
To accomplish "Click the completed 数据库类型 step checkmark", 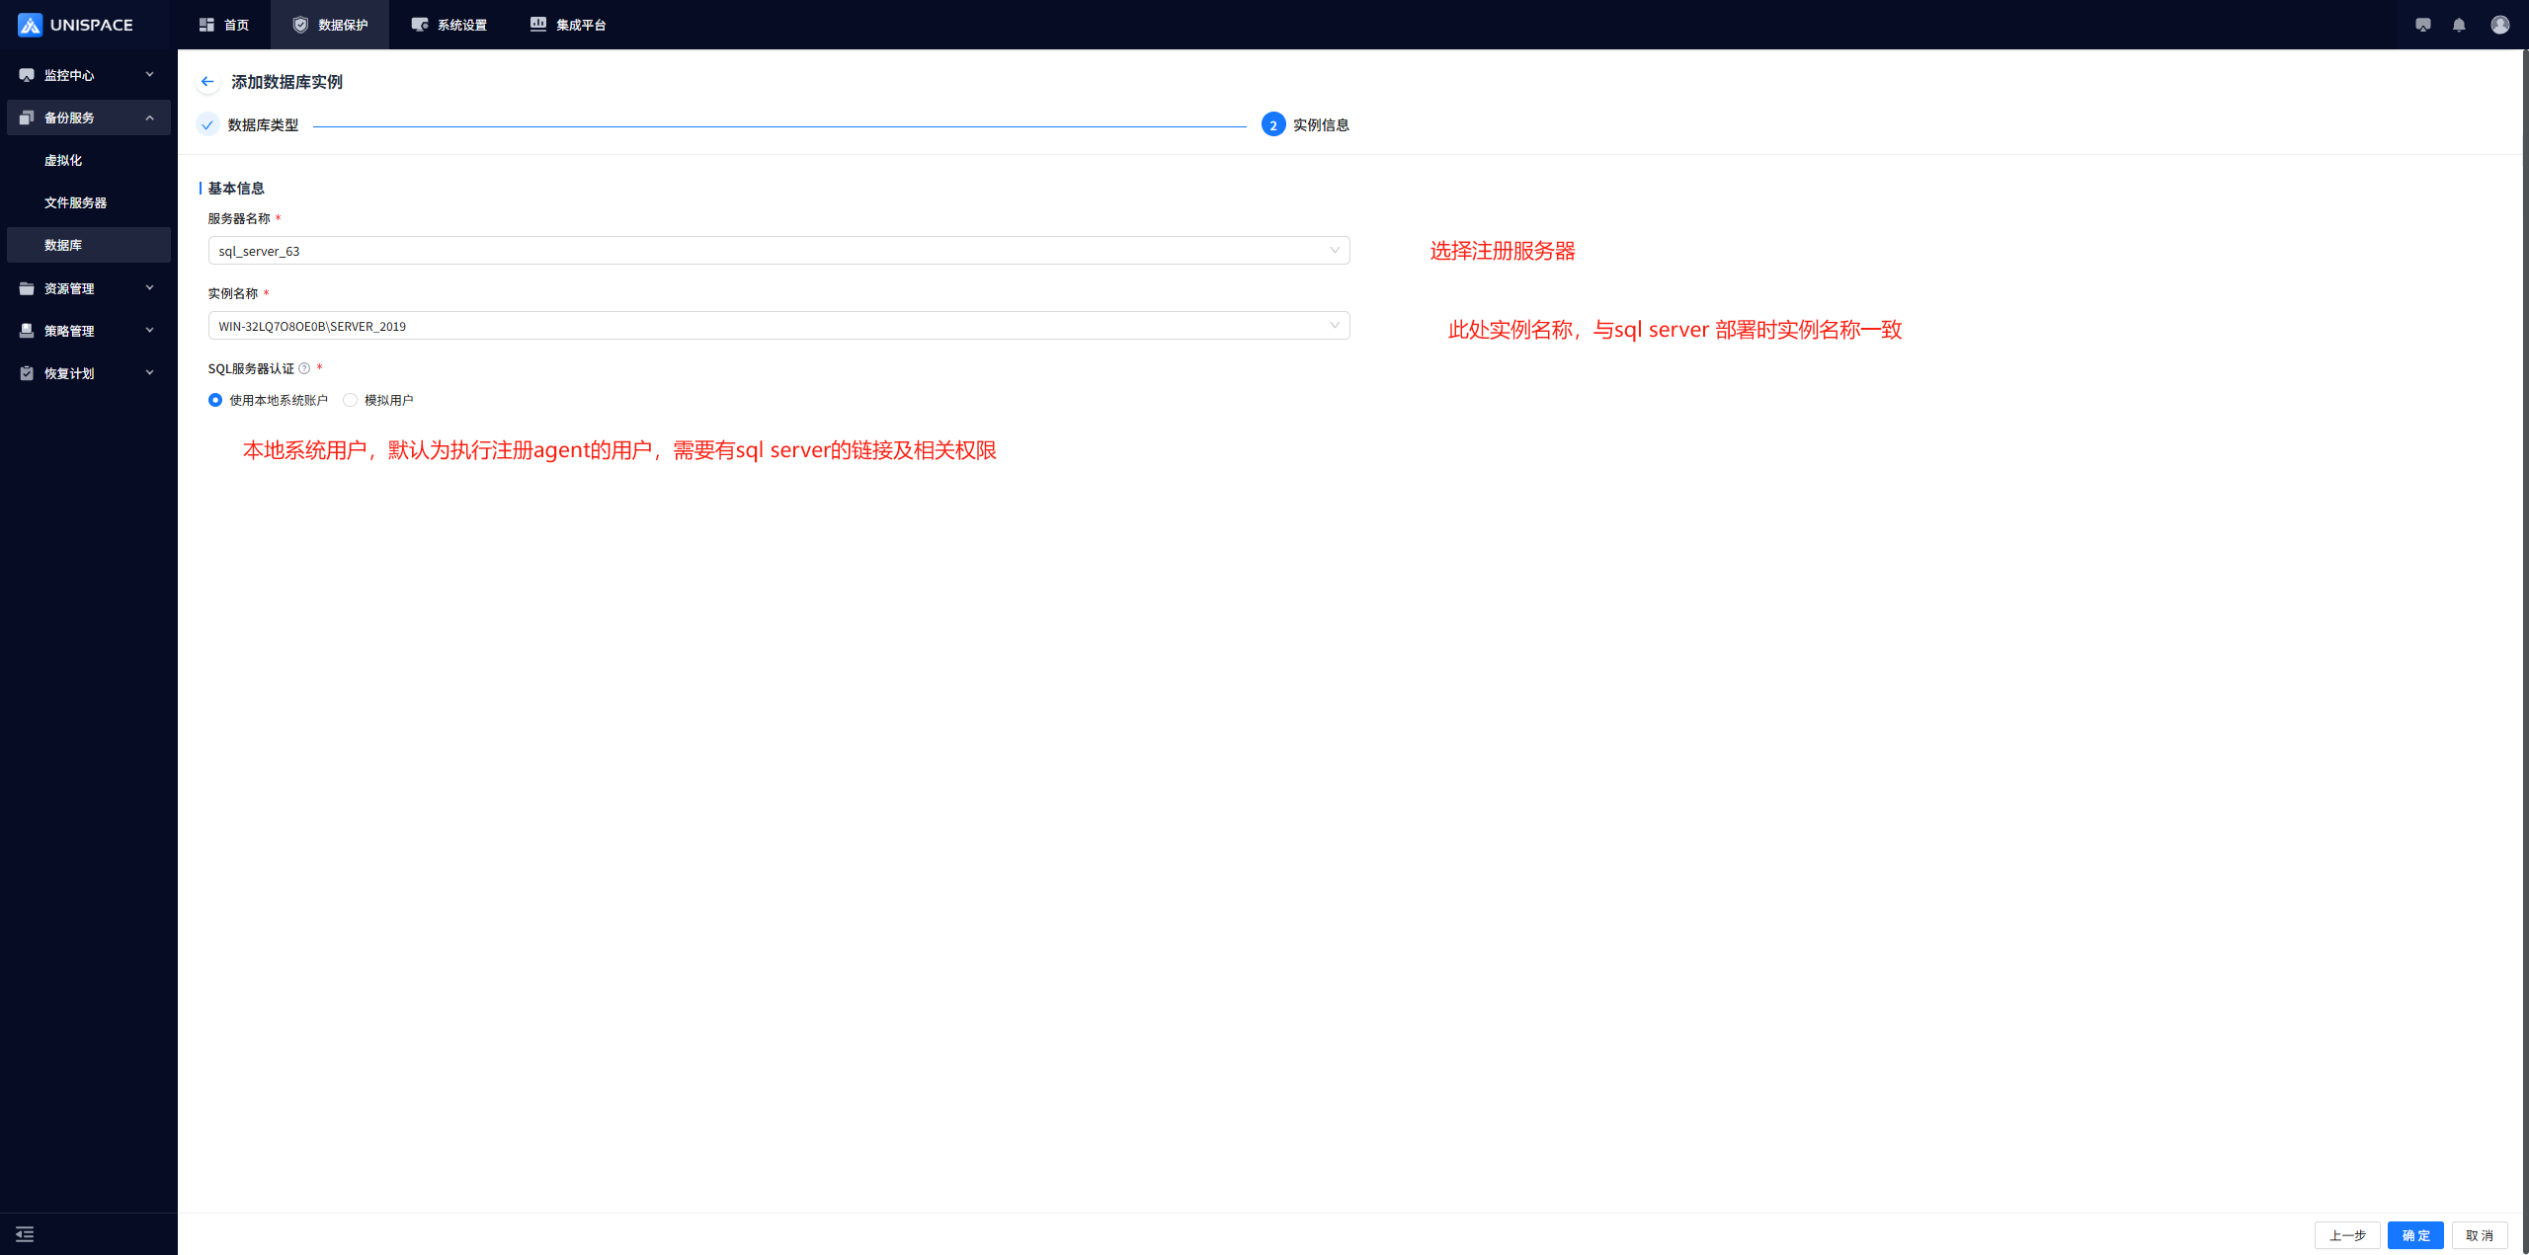I will pyautogui.click(x=207, y=125).
